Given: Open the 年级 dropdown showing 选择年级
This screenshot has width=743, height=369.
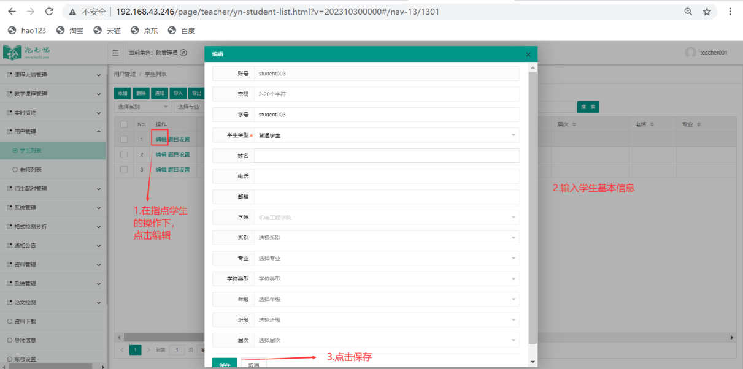Looking at the screenshot, I should point(387,300).
